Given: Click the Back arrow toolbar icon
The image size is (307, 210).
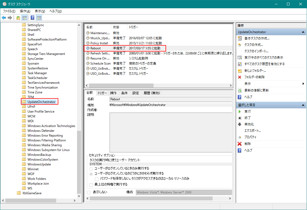Looking at the screenshot, I should (4, 18).
